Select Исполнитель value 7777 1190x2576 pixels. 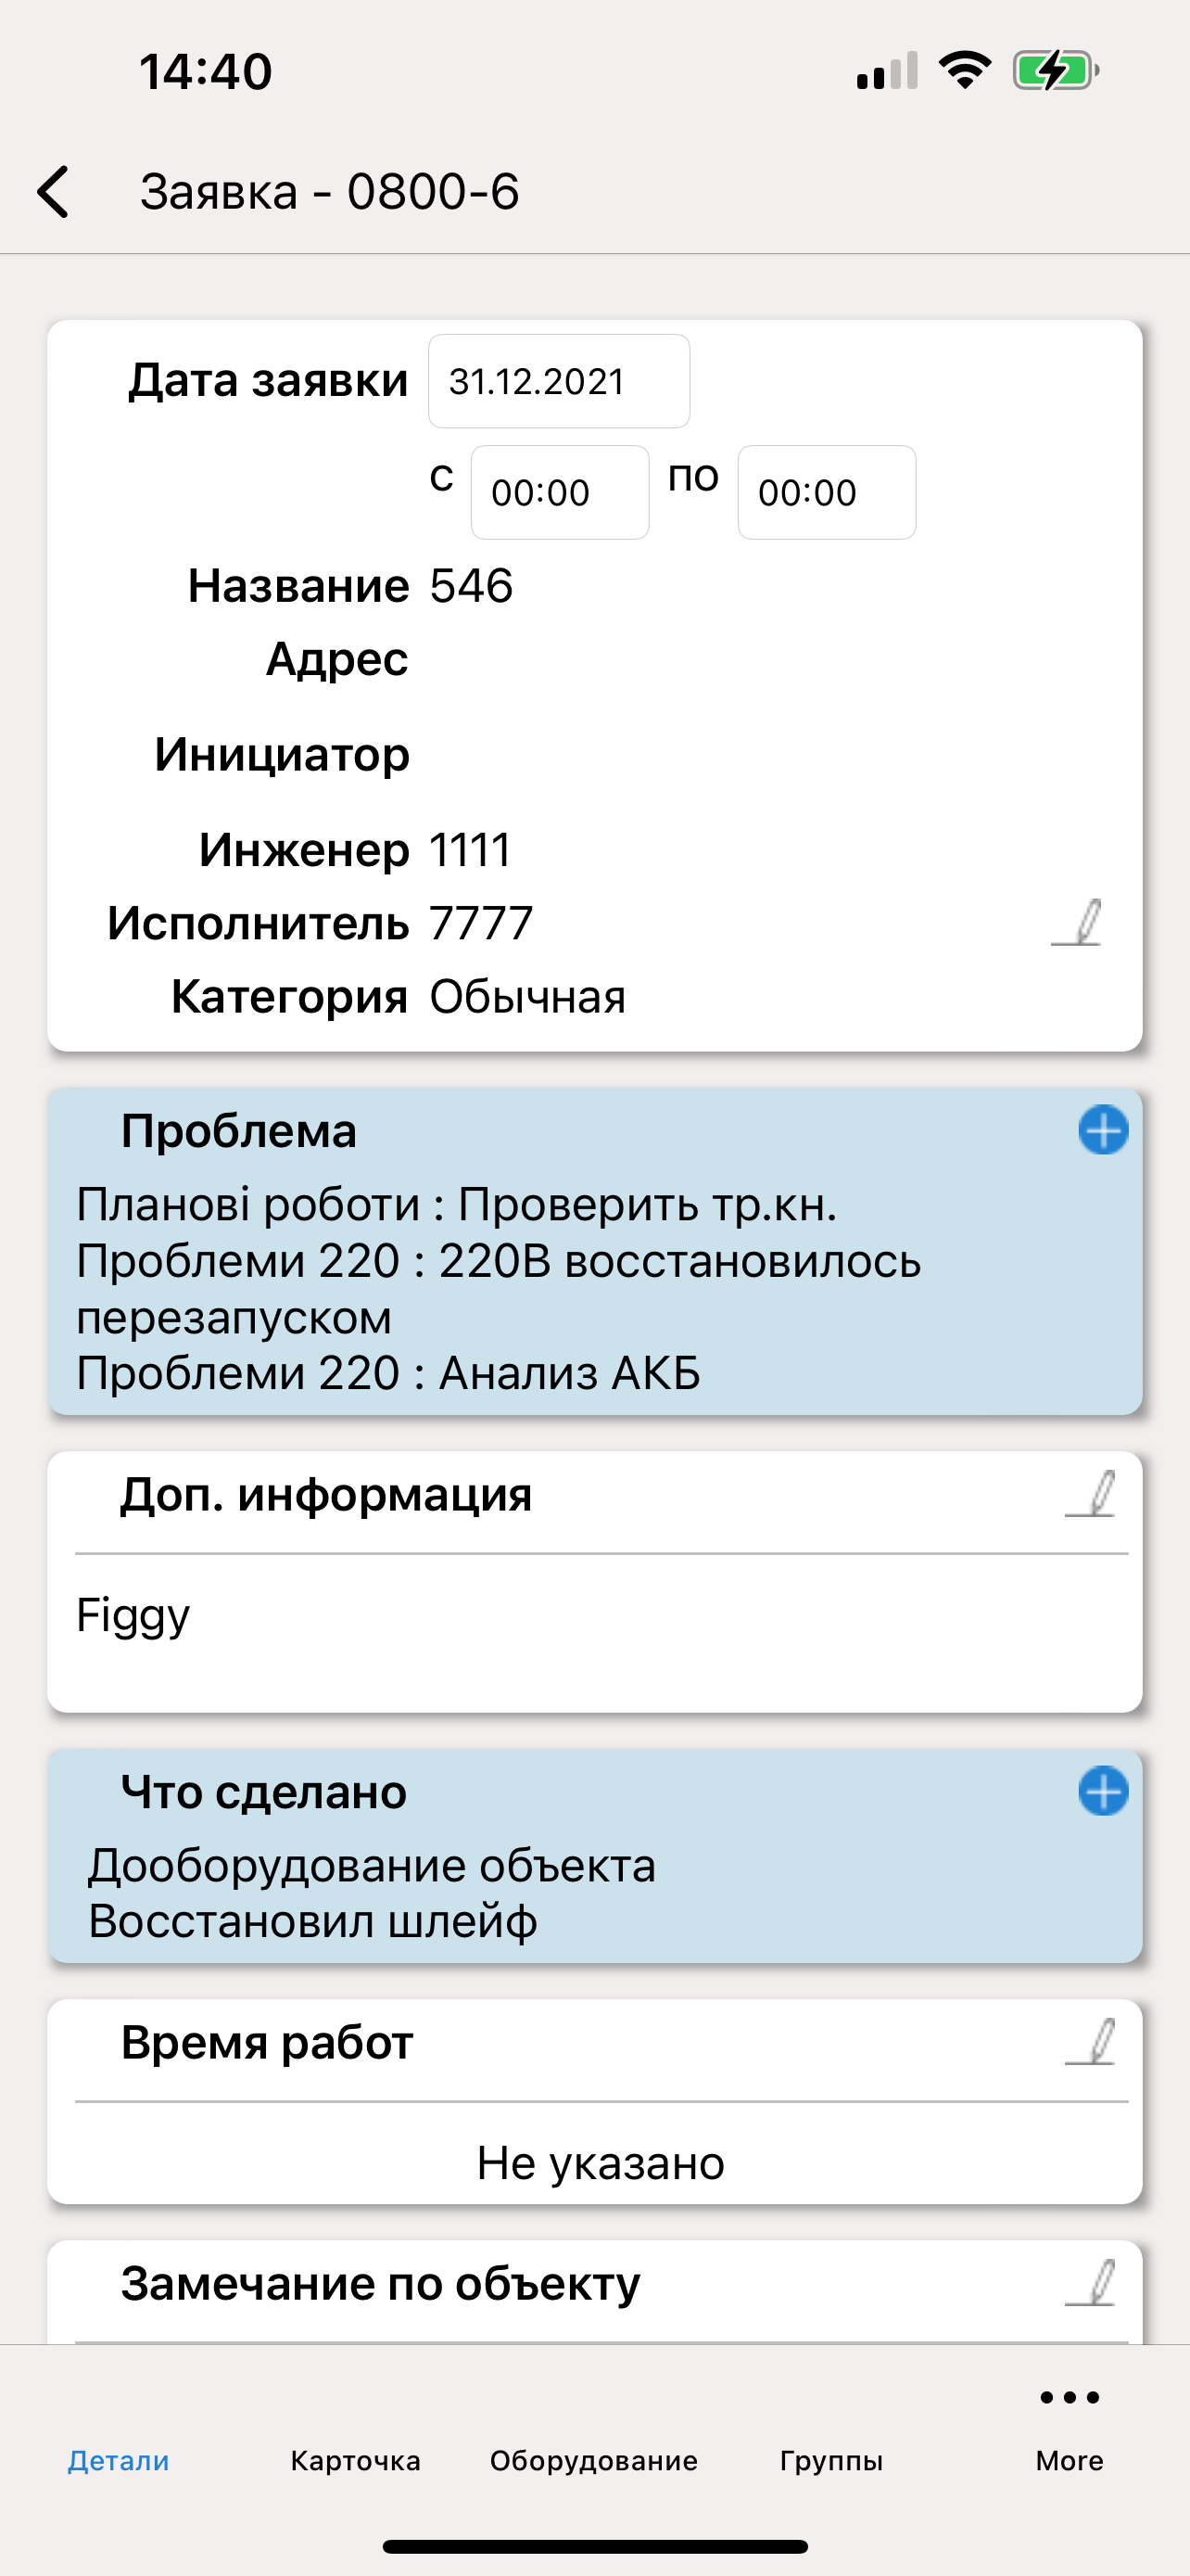click(481, 923)
